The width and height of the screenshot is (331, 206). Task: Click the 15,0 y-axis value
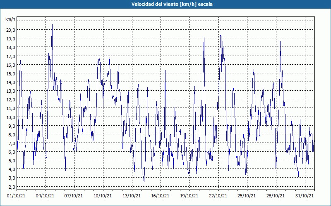pos(11,74)
